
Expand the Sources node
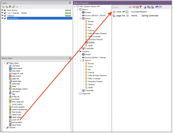(x=4, y=127)
